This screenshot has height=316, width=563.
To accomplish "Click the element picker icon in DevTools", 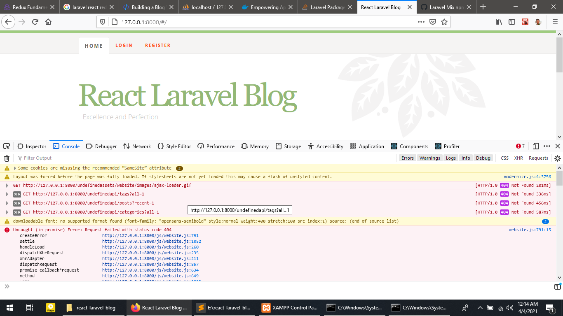I will point(7,146).
